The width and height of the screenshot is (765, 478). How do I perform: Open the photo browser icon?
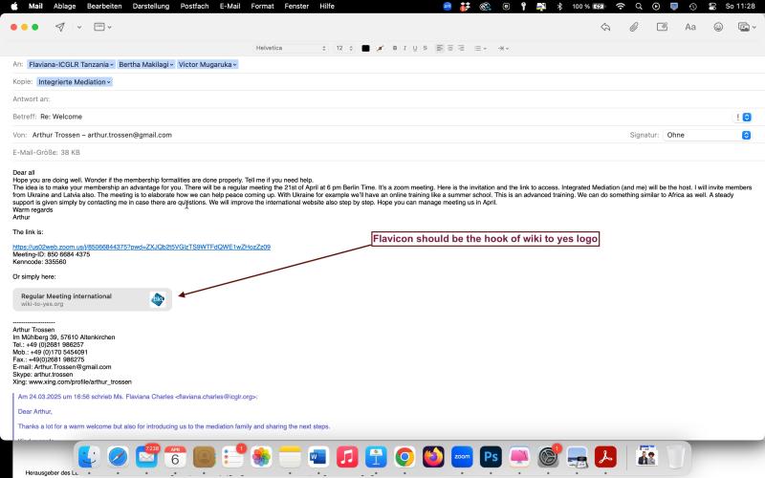pyautogui.click(x=745, y=27)
